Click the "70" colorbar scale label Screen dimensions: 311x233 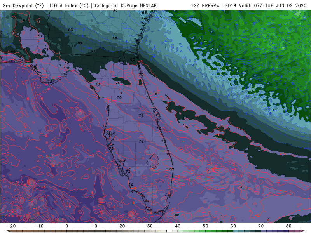point(261,226)
